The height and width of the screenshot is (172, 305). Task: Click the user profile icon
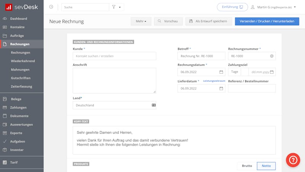click(x=252, y=7)
